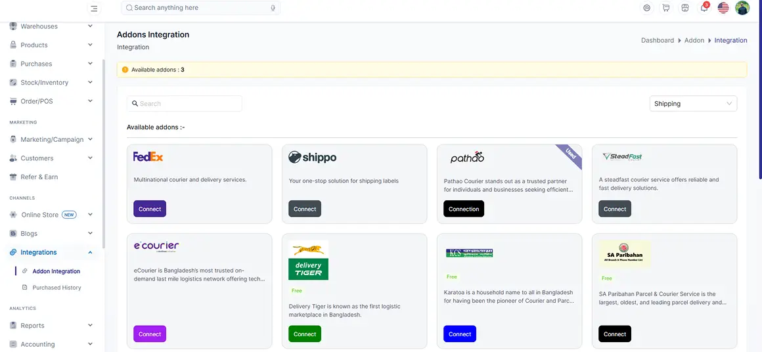762x352 pixels.
Task: Connect the eCourier addon
Action: (x=150, y=334)
